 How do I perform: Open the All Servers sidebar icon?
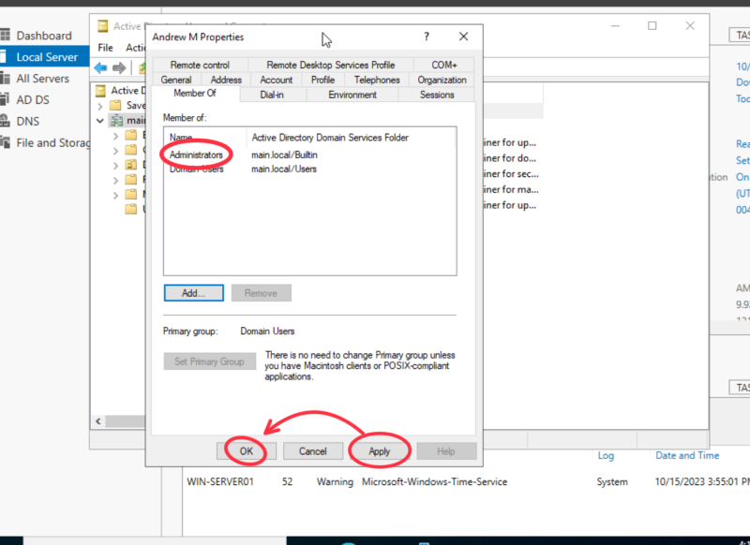[7, 79]
